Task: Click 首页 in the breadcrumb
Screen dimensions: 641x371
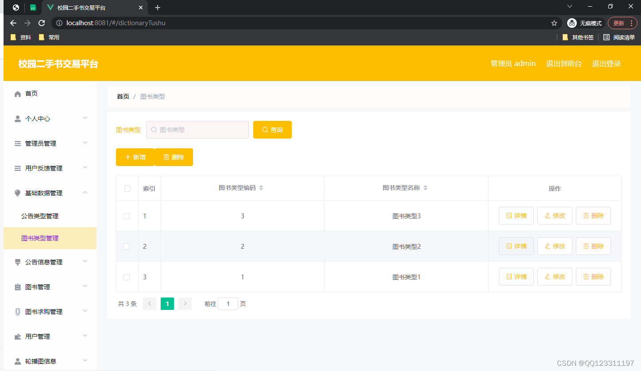Action: coord(123,97)
